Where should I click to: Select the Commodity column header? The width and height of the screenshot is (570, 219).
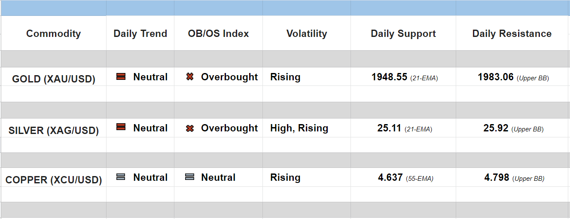click(x=53, y=33)
